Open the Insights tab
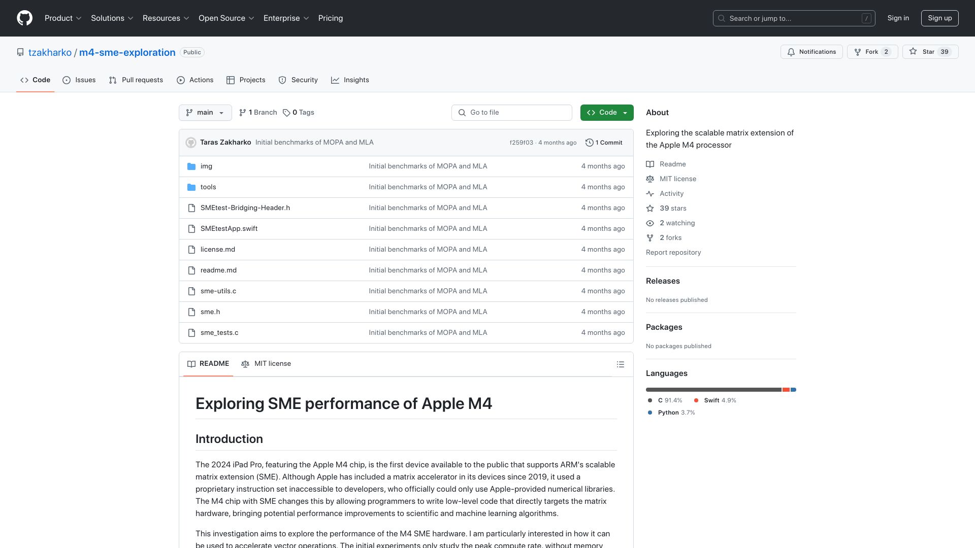This screenshot has height=548, width=975. (350, 80)
